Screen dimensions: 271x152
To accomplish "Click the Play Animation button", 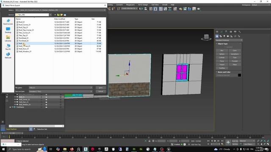I will click(x=215, y=141).
